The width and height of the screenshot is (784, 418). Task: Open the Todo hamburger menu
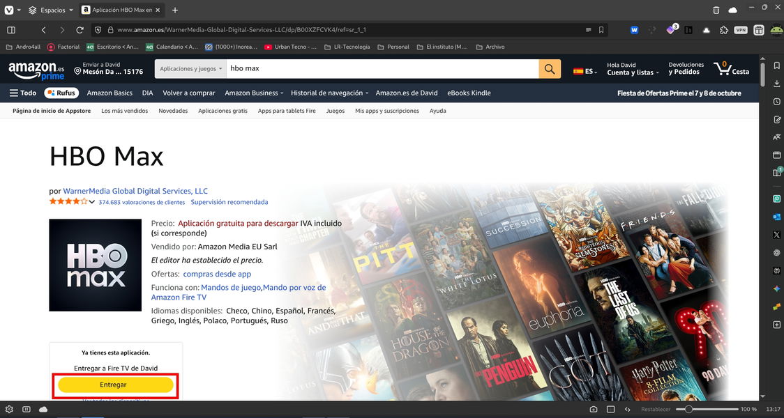(x=23, y=93)
